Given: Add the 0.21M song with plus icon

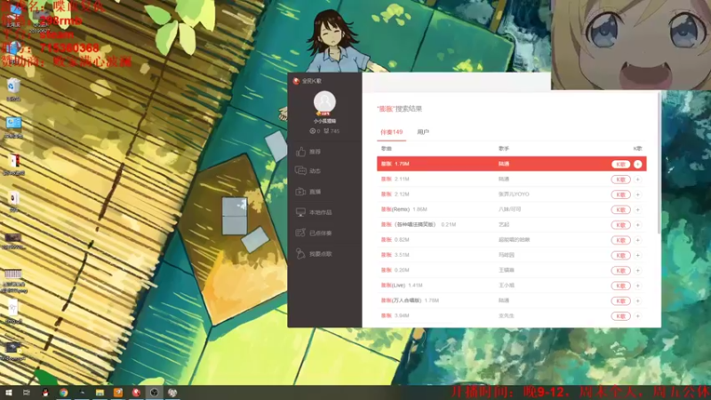Looking at the screenshot, I should (637, 225).
